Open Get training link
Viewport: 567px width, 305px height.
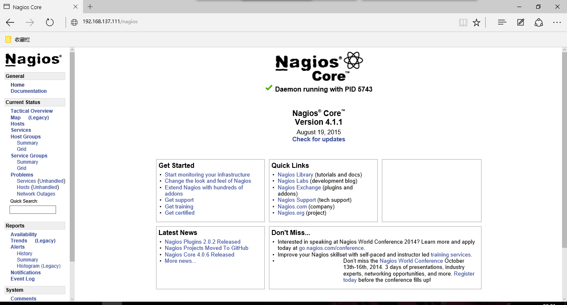coord(179,207)
